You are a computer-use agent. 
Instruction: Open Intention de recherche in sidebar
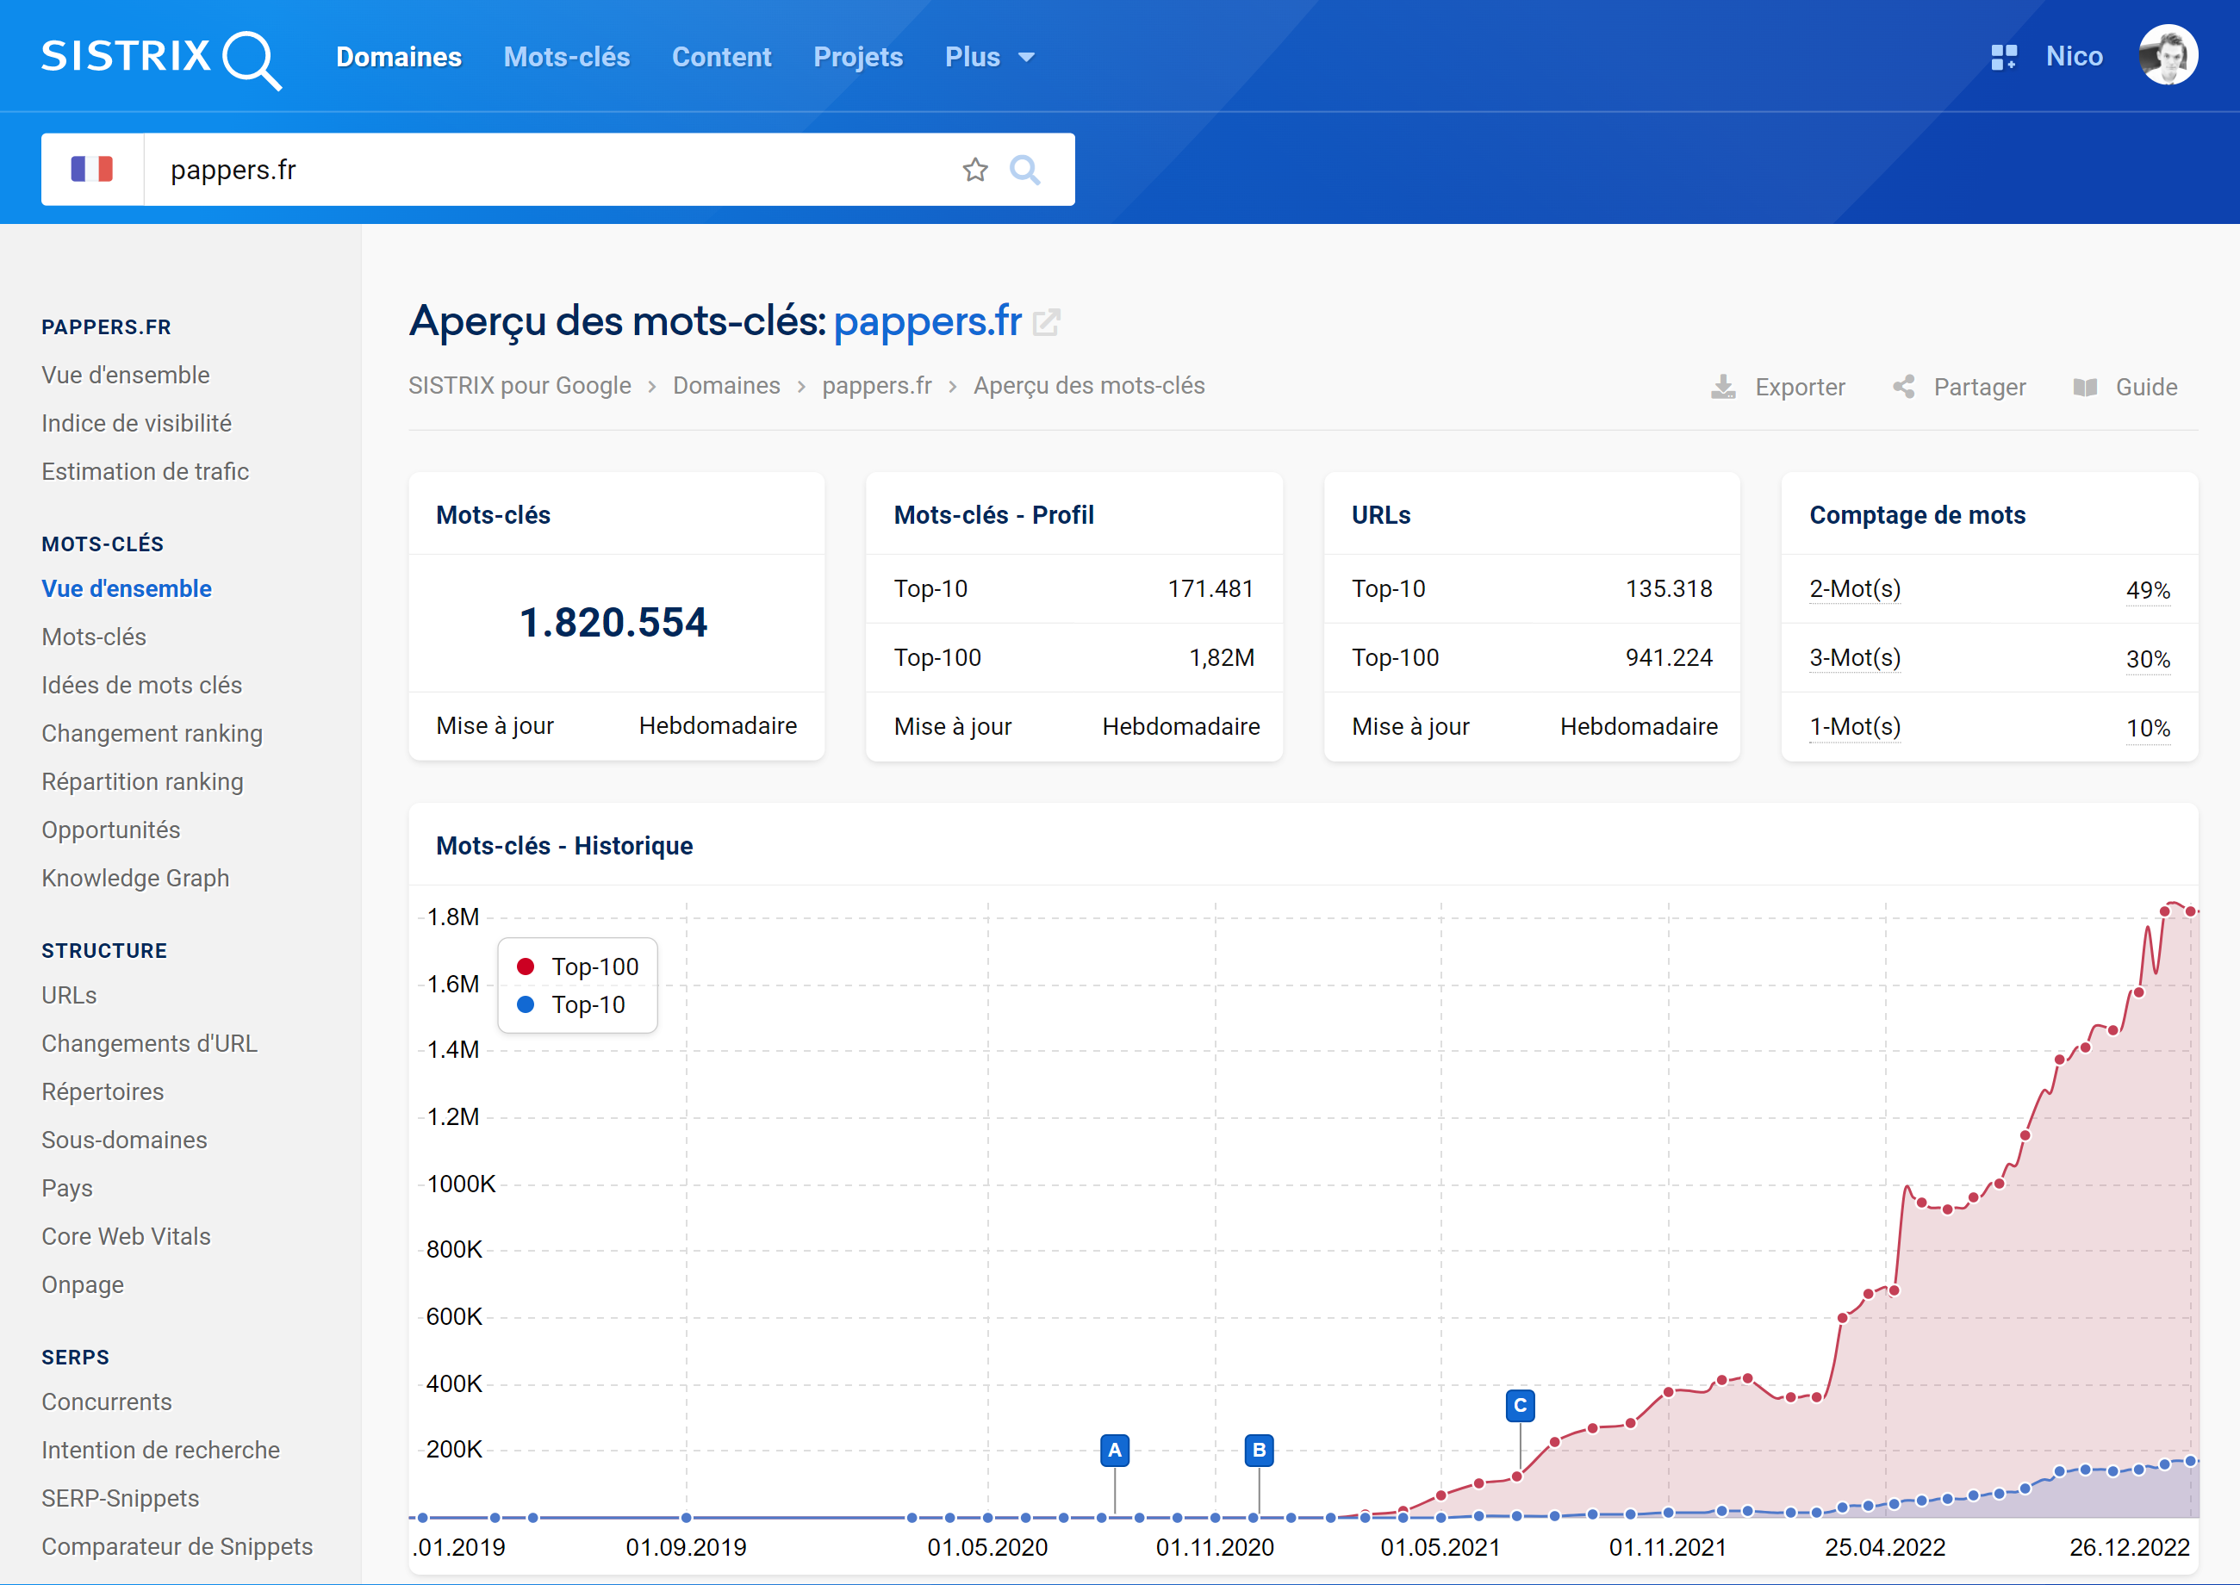point(161,1451)
